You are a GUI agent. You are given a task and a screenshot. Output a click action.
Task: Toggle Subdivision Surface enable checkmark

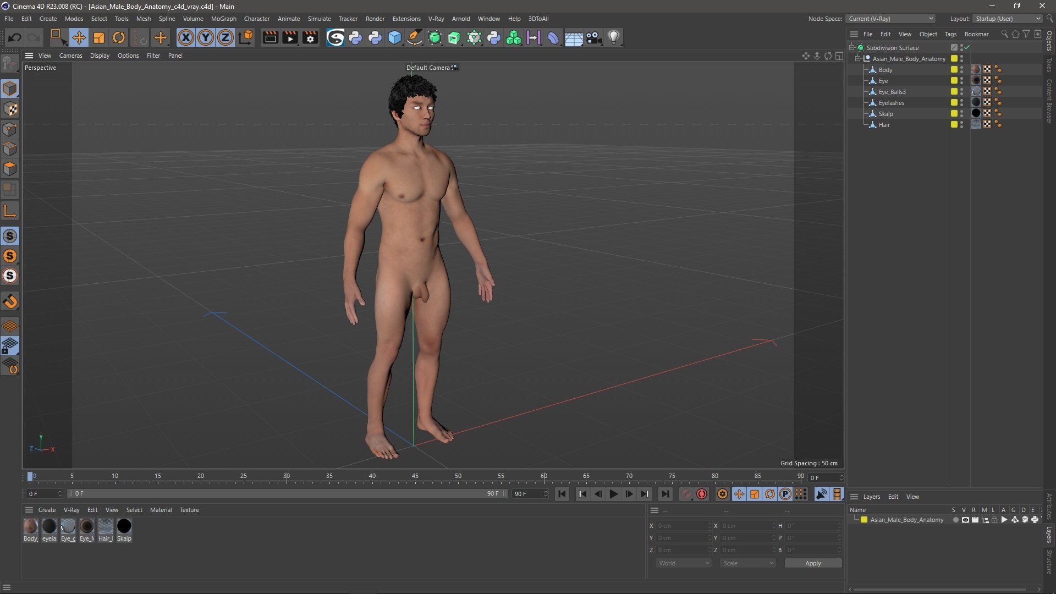tap(967, 47)
